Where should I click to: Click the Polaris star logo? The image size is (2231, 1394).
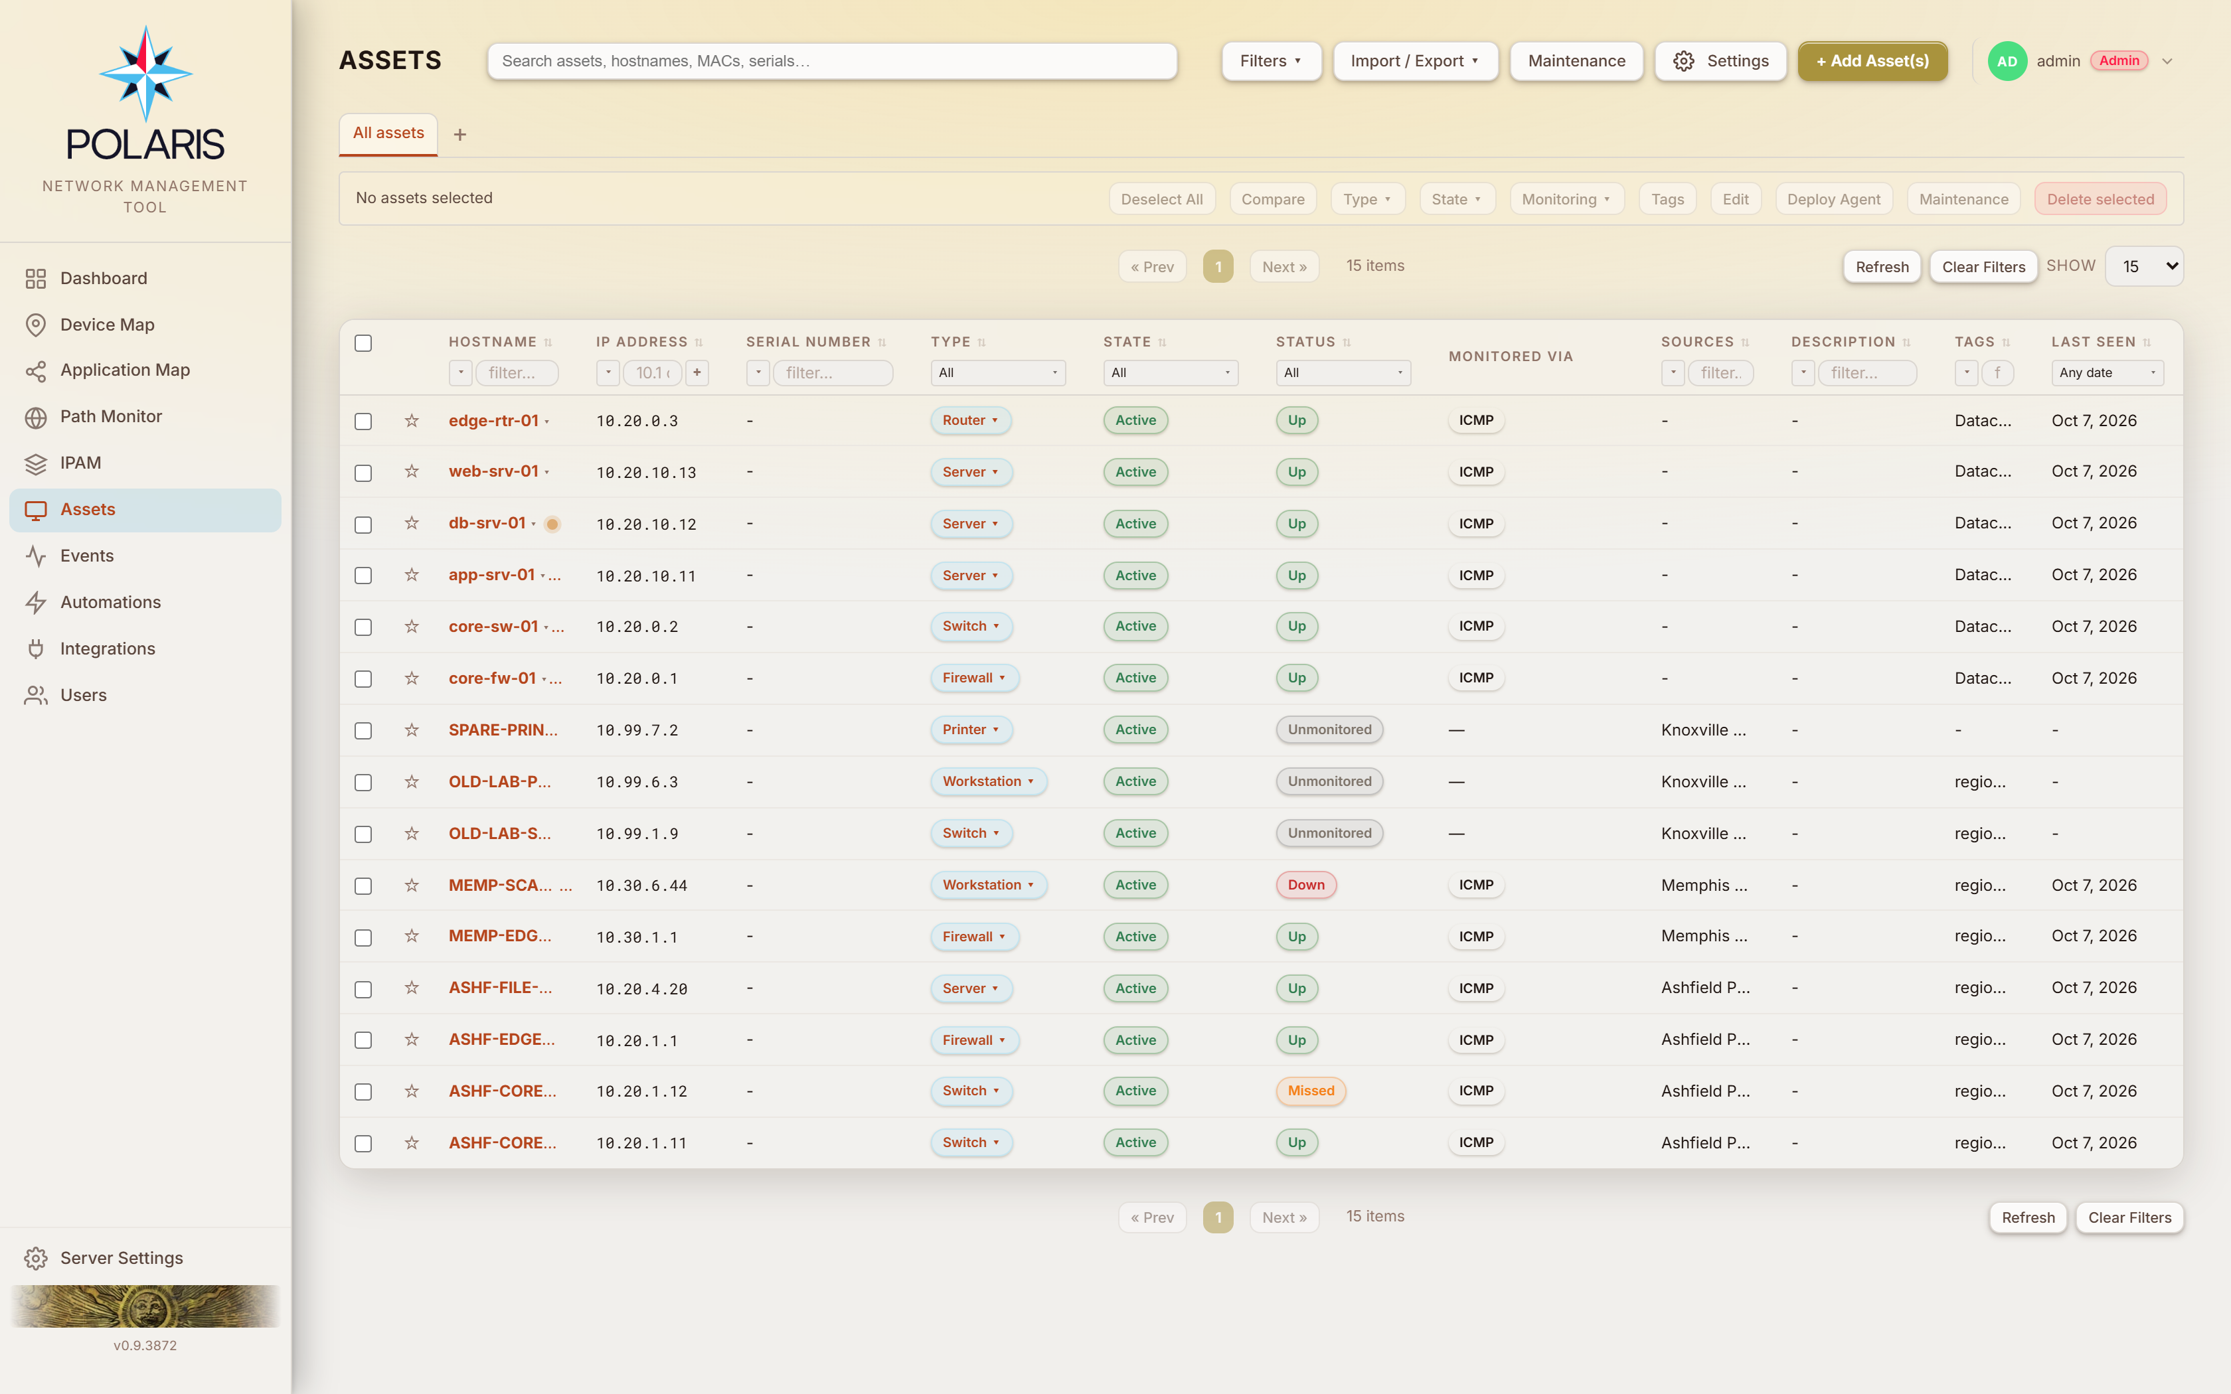click(145, 74)
